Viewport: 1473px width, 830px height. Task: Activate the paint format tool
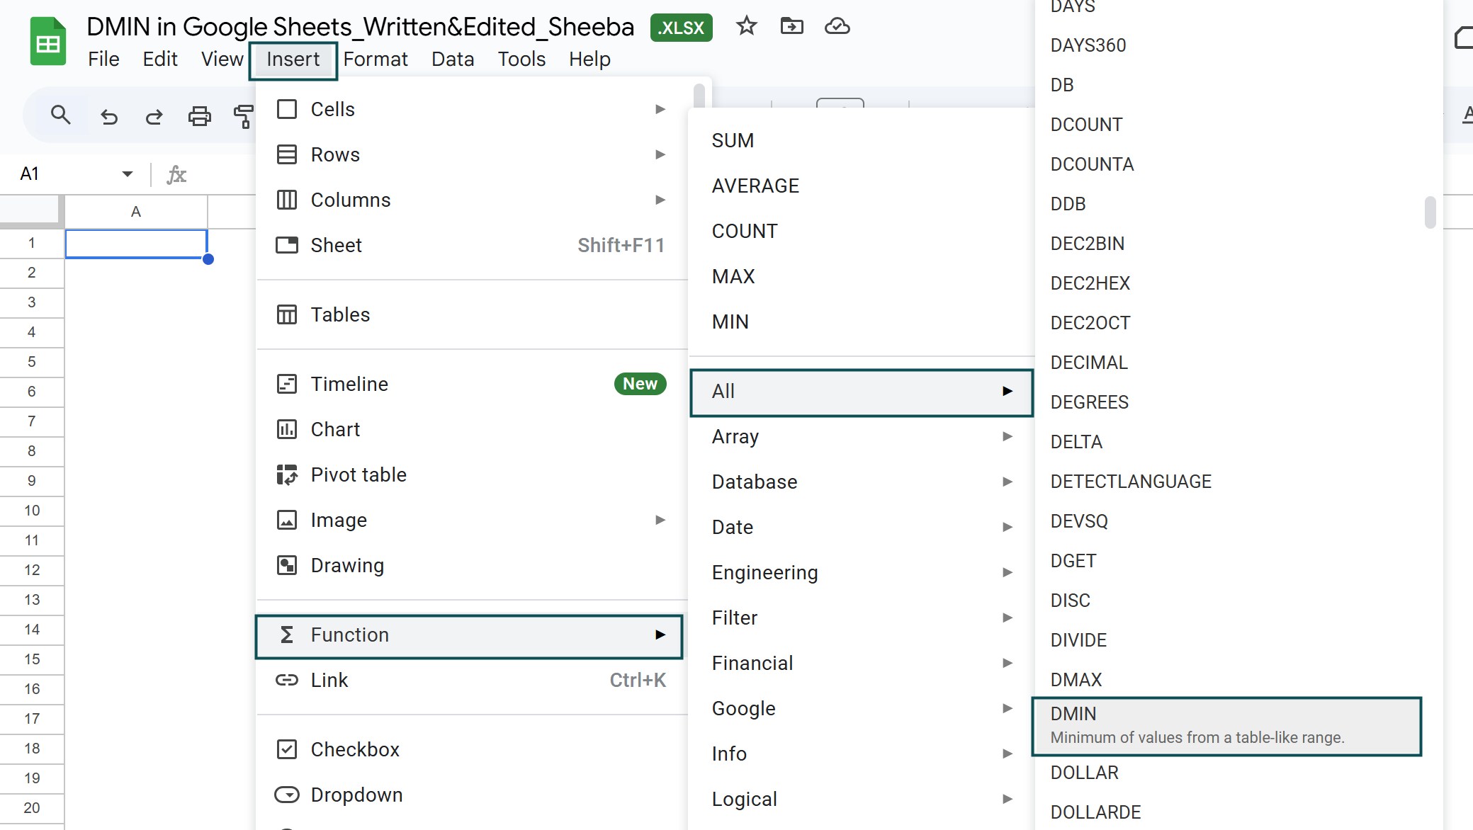coord(244,116)
